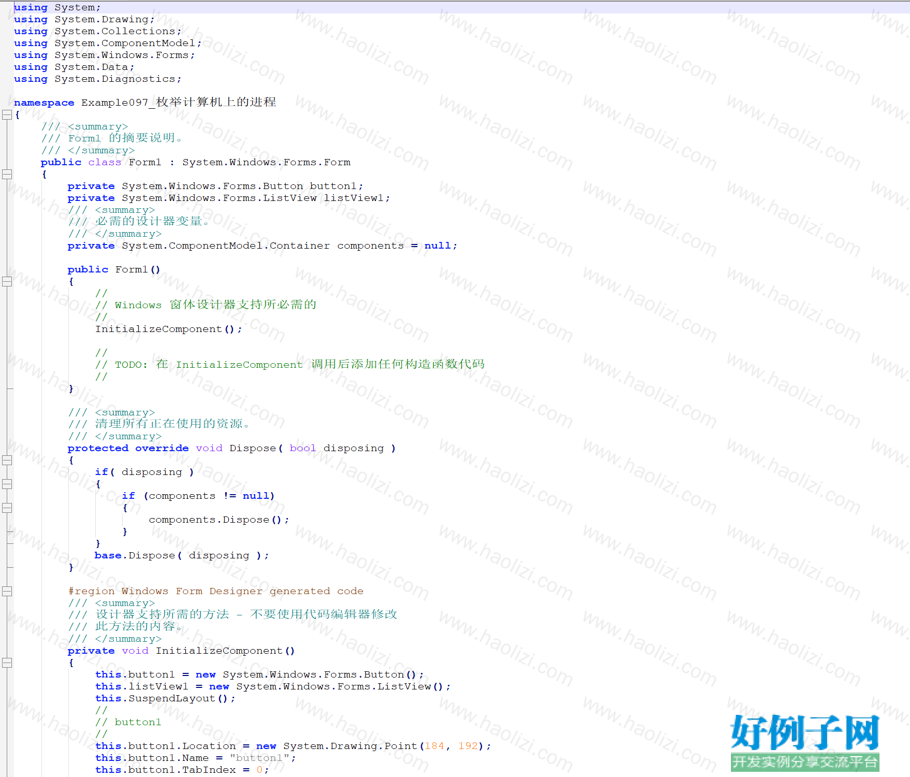
Task: Click the TODO comment line
Action: click(290, 364)
